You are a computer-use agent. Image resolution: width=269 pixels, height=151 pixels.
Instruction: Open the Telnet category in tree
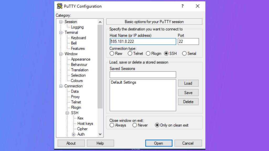(x=76, y=102)
